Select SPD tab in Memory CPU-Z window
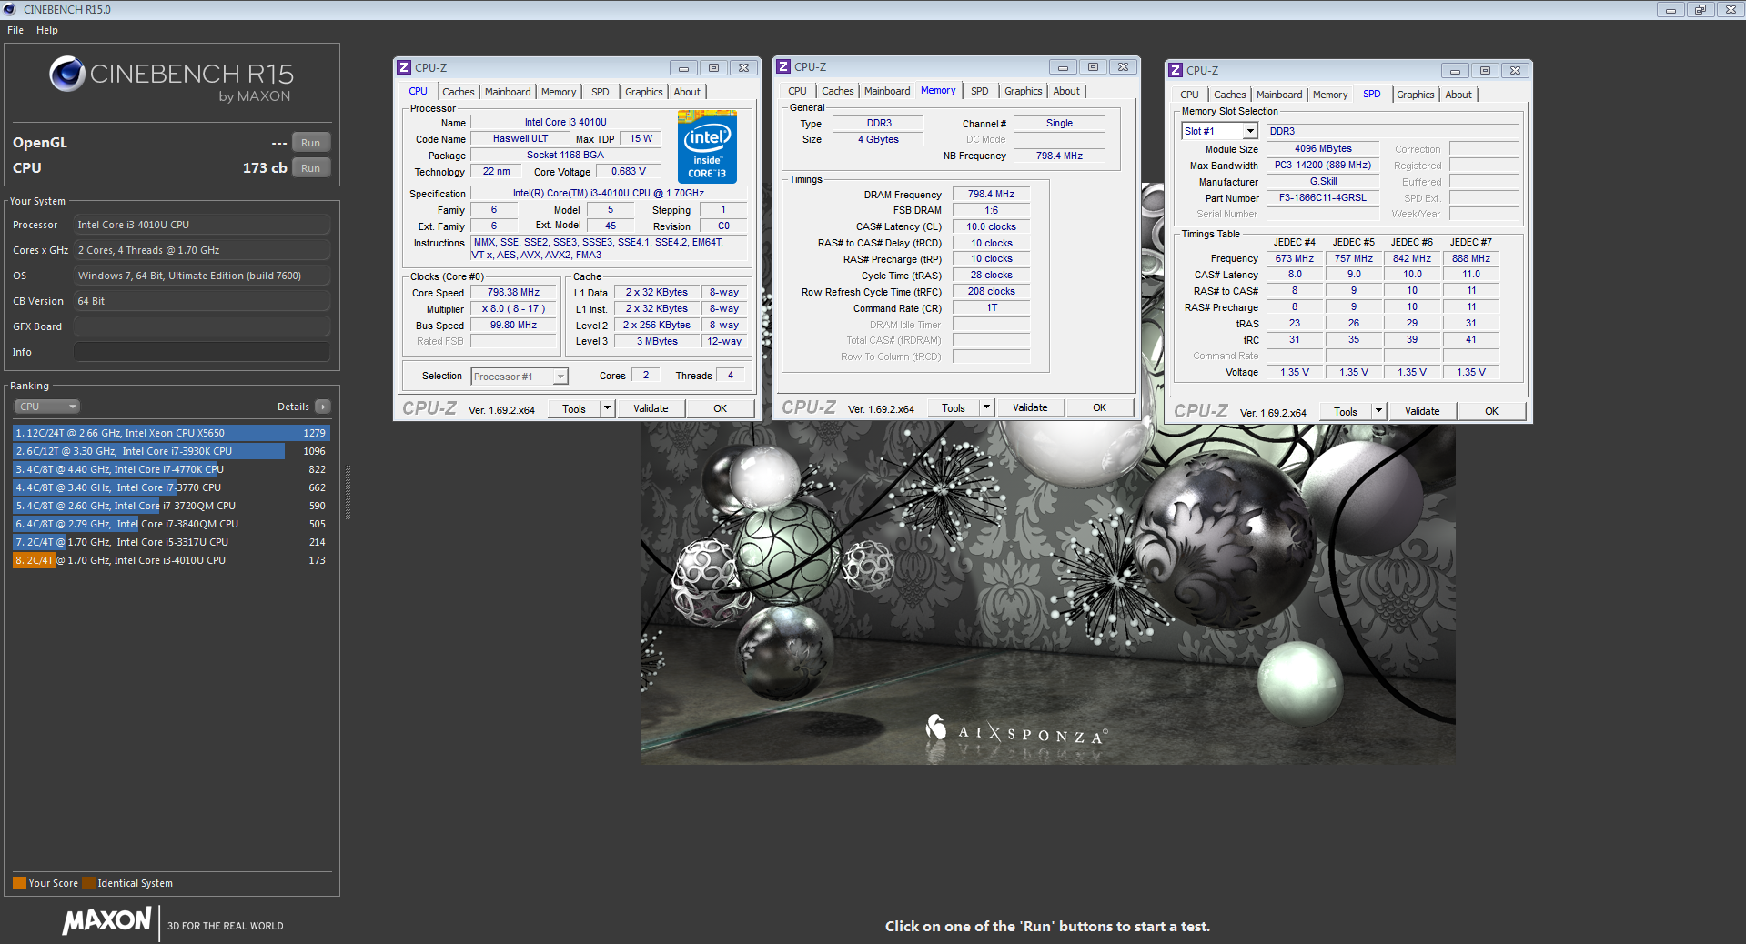The image size is (1746, 944). click(979, 91)
